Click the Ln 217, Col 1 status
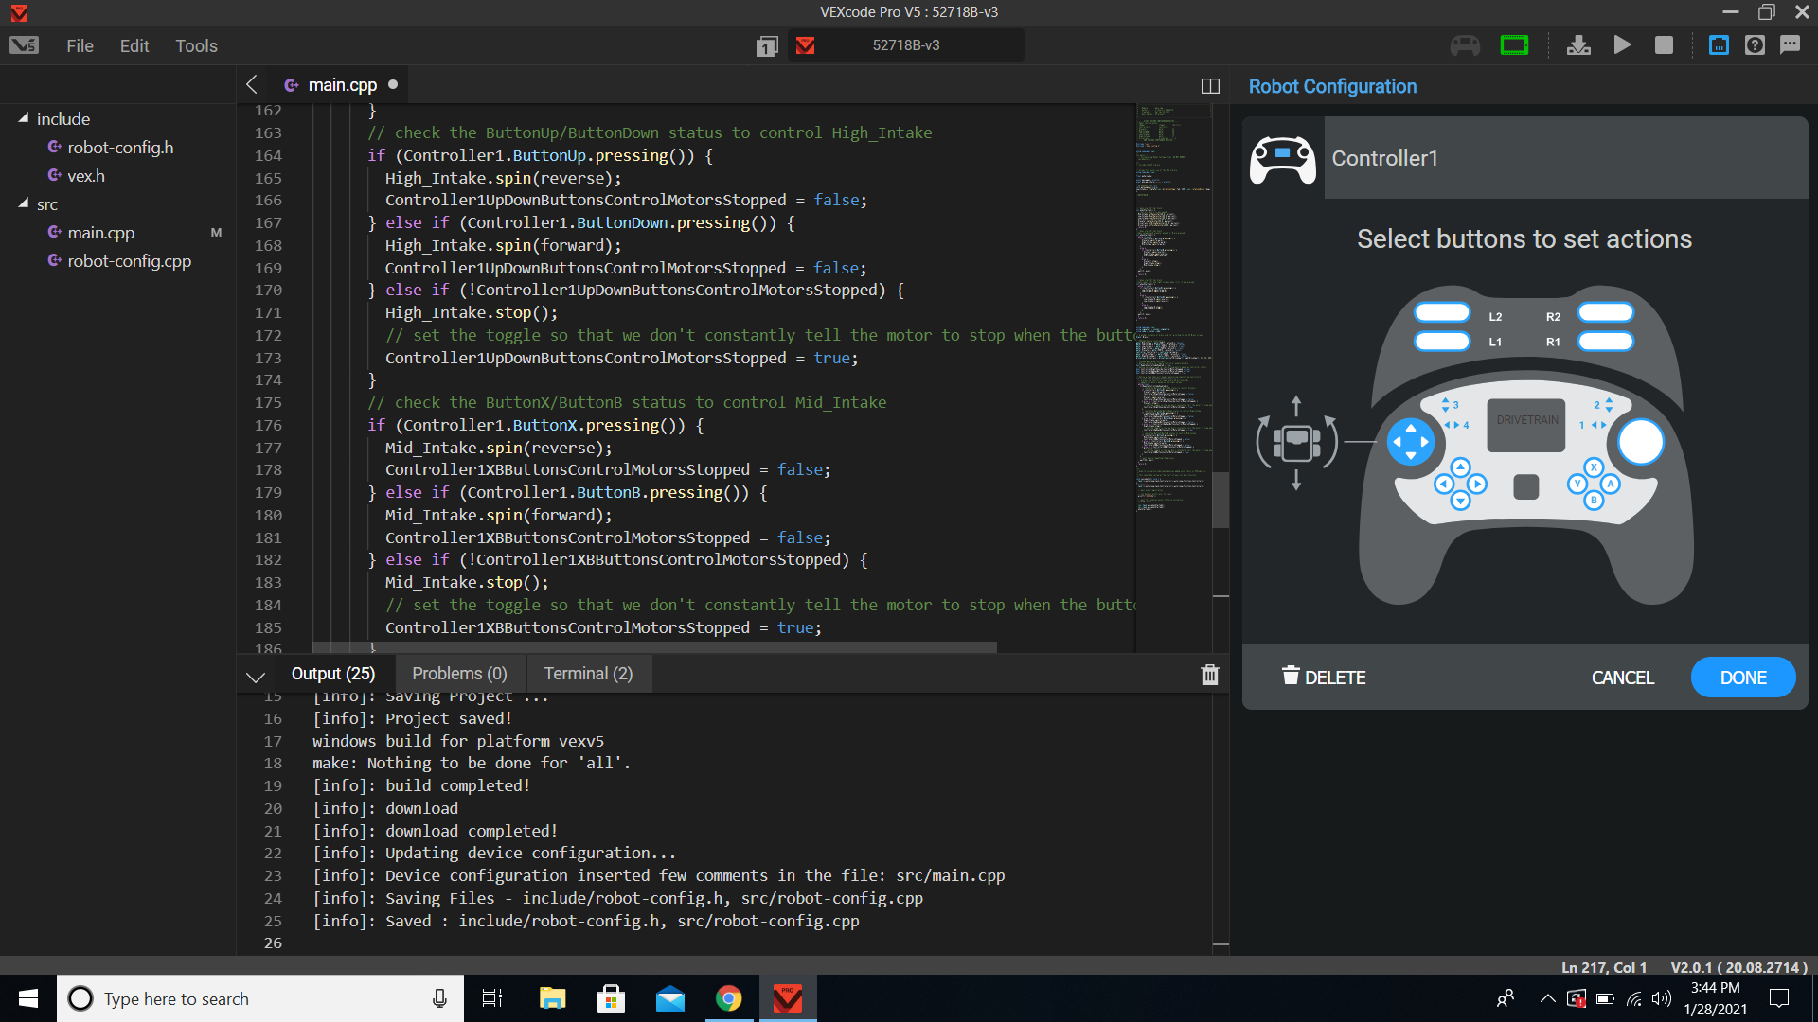 (1604, 967)
